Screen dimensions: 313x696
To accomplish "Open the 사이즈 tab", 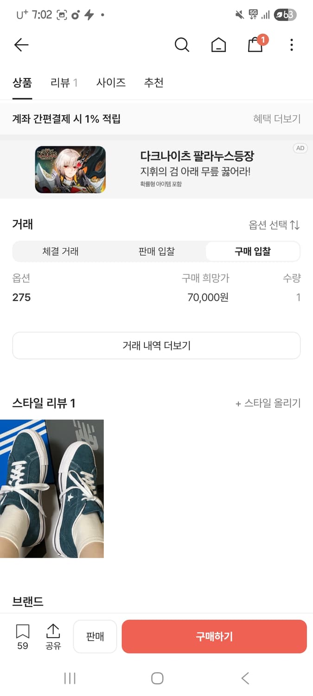I will tap(111, 82).
